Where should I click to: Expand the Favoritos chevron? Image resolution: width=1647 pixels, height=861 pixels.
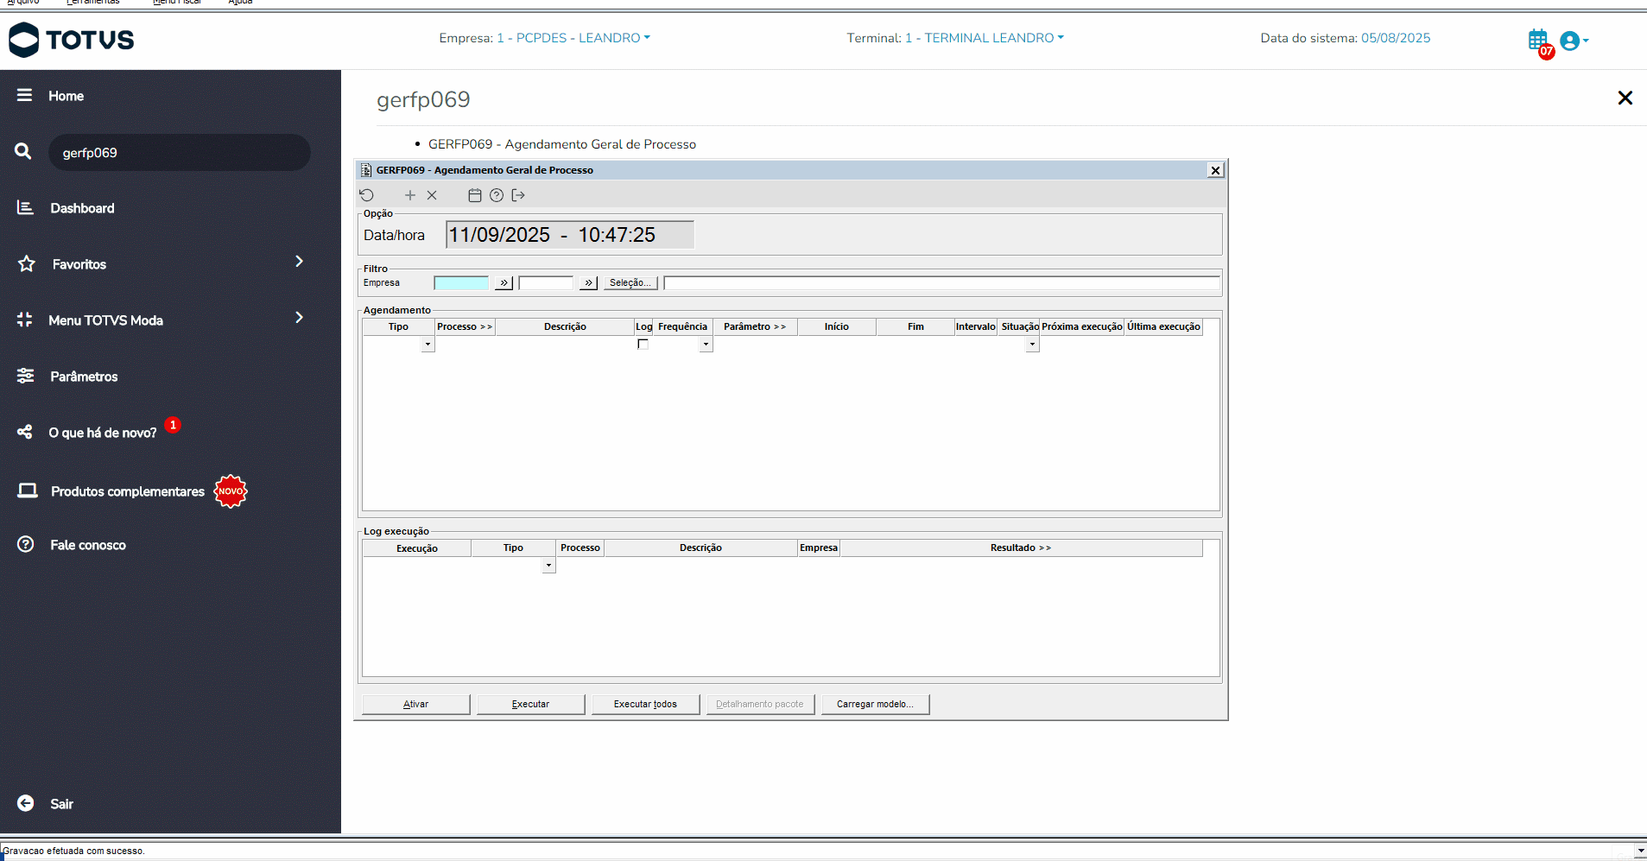[x=299, y=261]
